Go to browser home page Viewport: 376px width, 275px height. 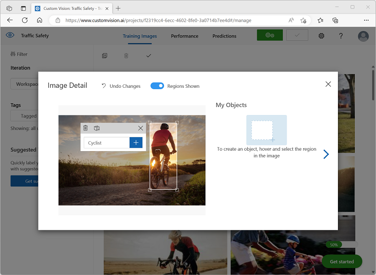pos(39,20)
